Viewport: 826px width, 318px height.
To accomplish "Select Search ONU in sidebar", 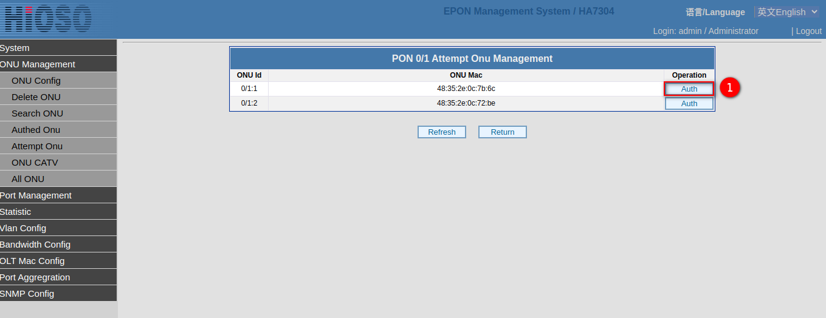I will pos(37,113).
